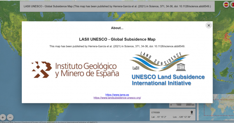Click the 0 to 2000 km scale bar
The image size is (234, 123).
click(182, 105)
